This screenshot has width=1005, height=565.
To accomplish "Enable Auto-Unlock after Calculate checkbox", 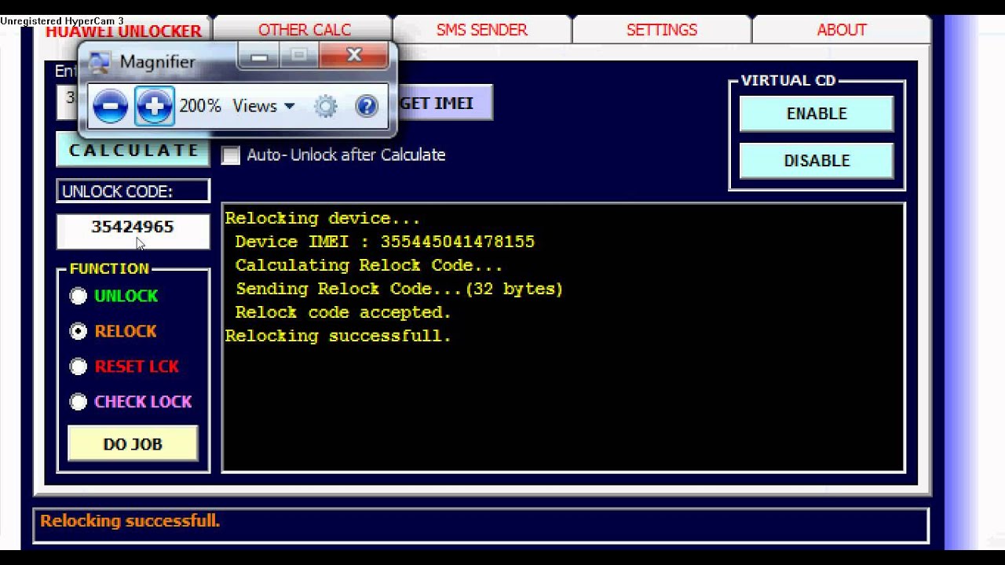I will click(230, 155).
